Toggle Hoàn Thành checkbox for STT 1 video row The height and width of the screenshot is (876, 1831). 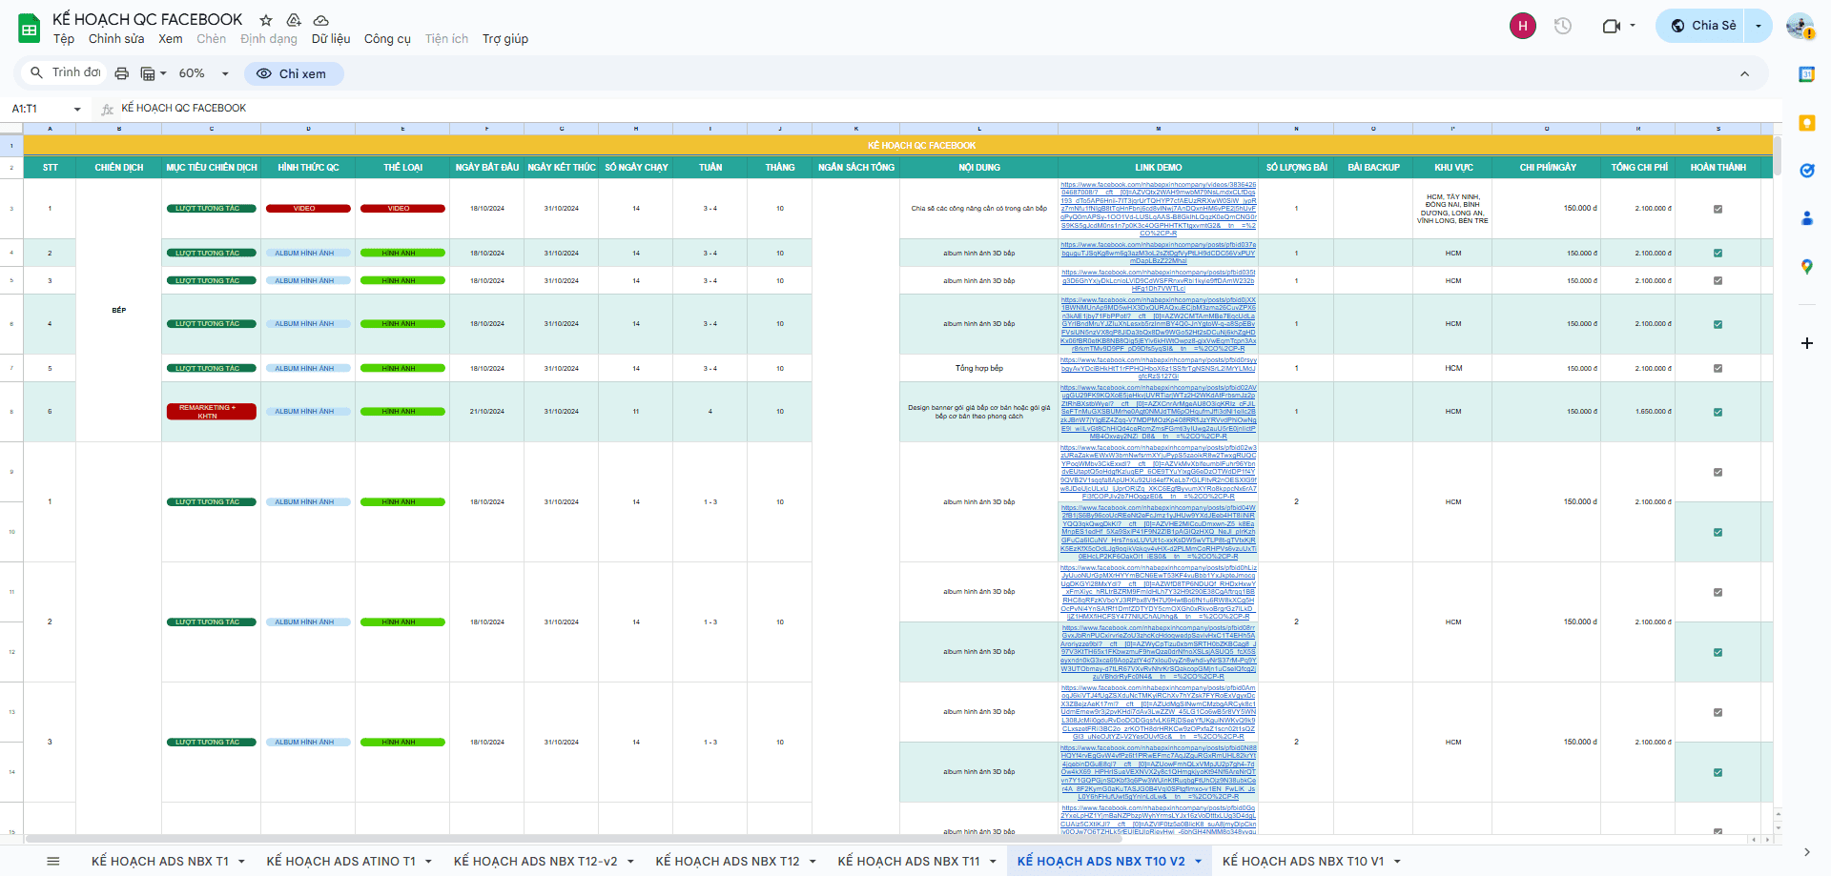point(1718,209)
